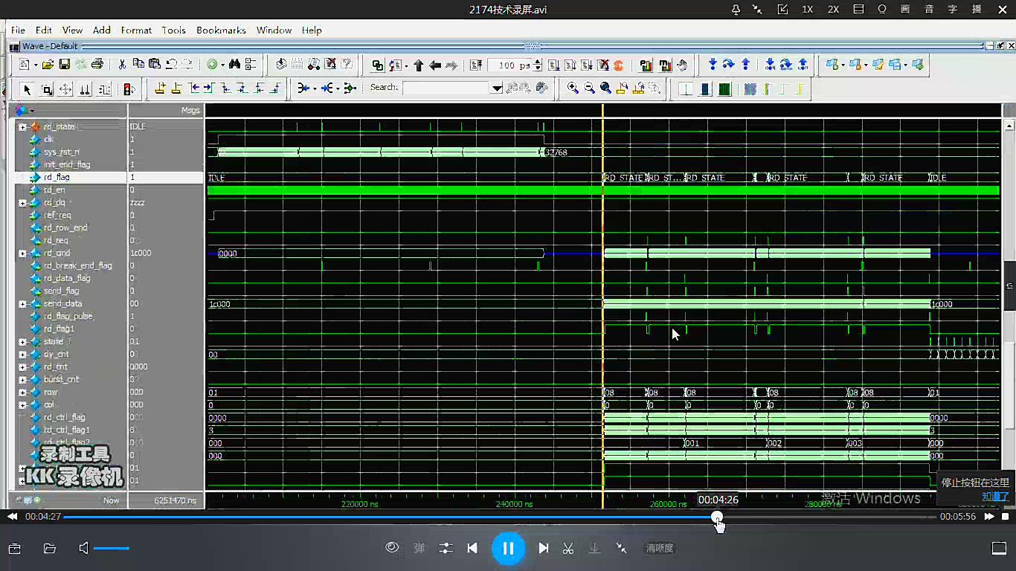Mute the video using the speaker icon
The width and height of the screenshot is (1016, 571).
pos(83,548)
